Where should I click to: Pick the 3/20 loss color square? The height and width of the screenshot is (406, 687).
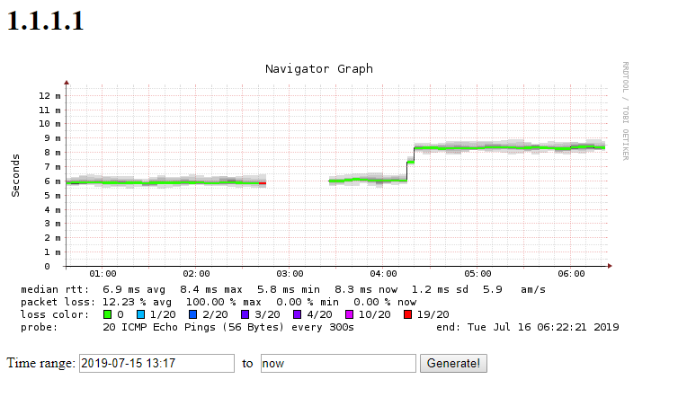tap(244, 314)
